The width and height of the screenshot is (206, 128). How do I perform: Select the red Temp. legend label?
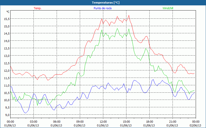point(38,8)
